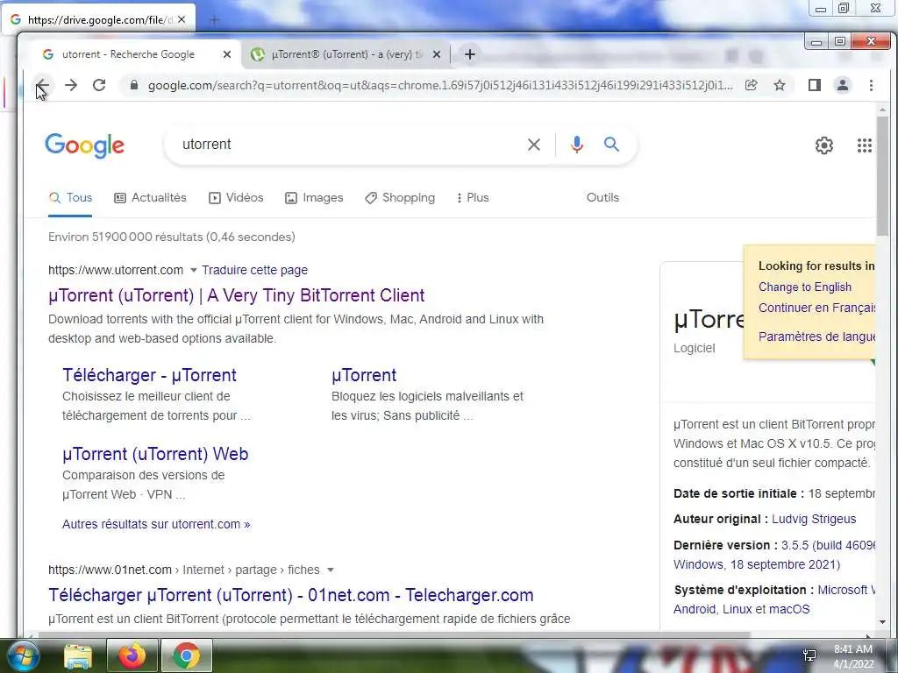Open Paramètres de langue link
Viewport: 898px width, 673px height.
coord(816,336)
